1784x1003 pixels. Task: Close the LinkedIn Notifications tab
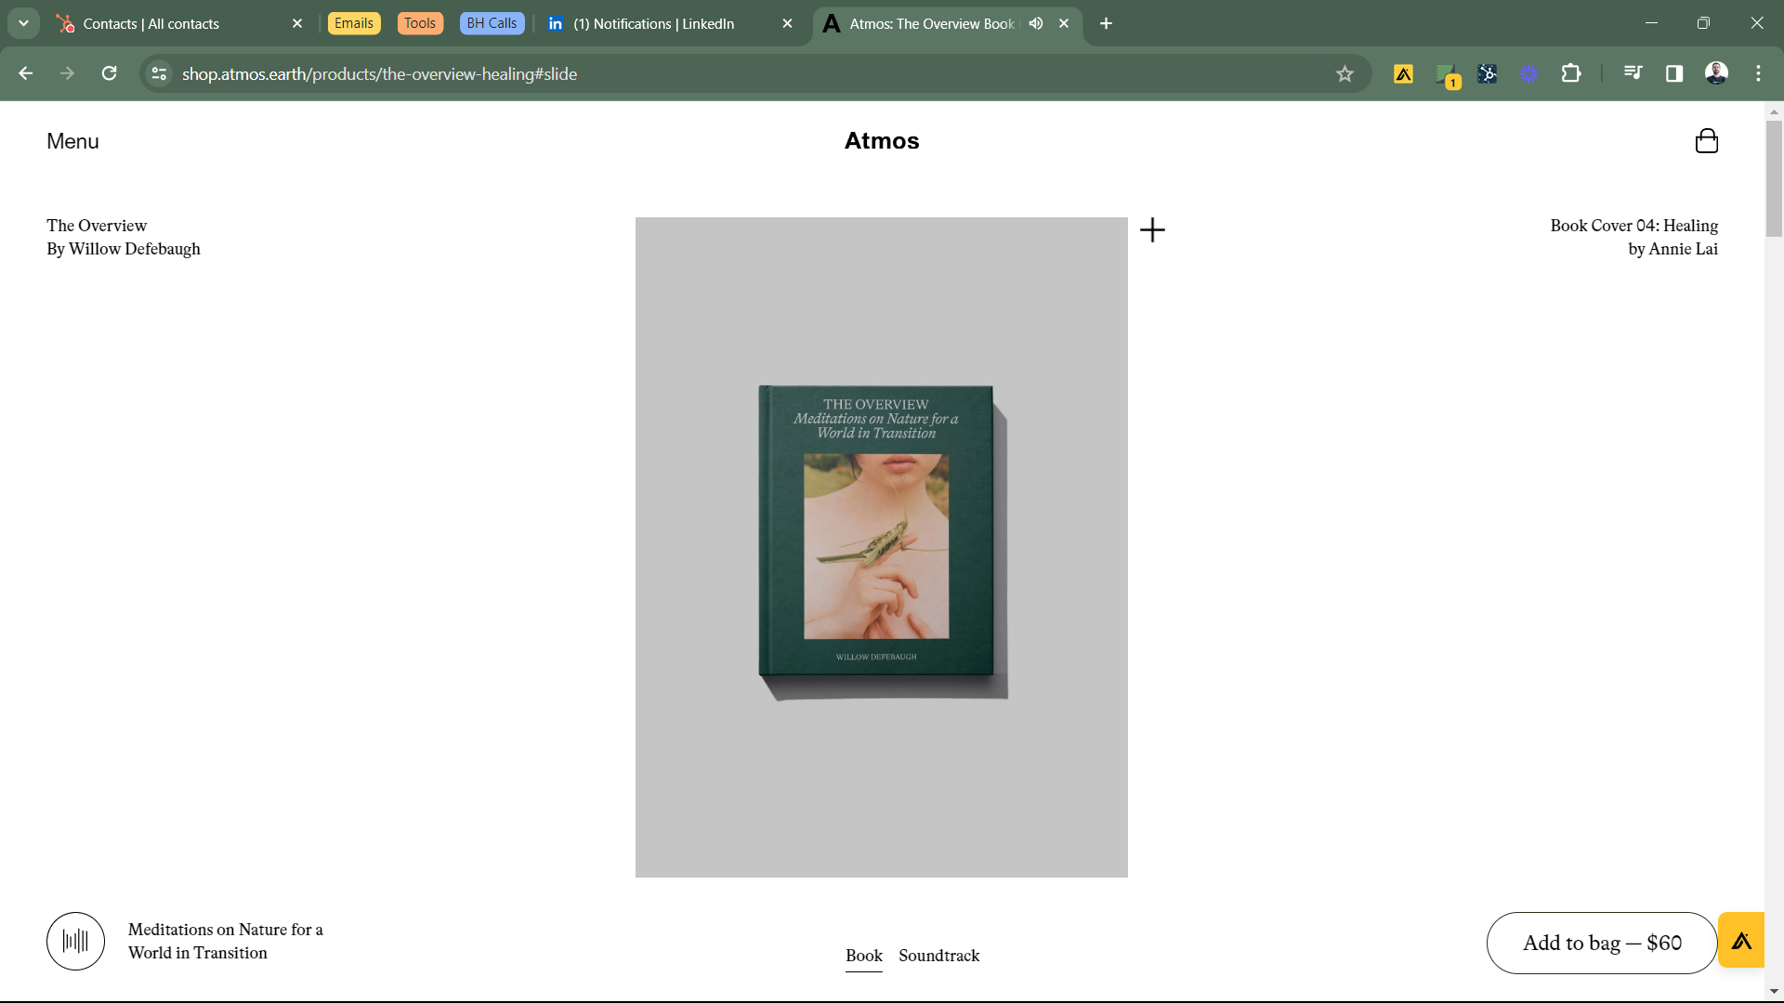pyautogui.click(x=788, y=23)
